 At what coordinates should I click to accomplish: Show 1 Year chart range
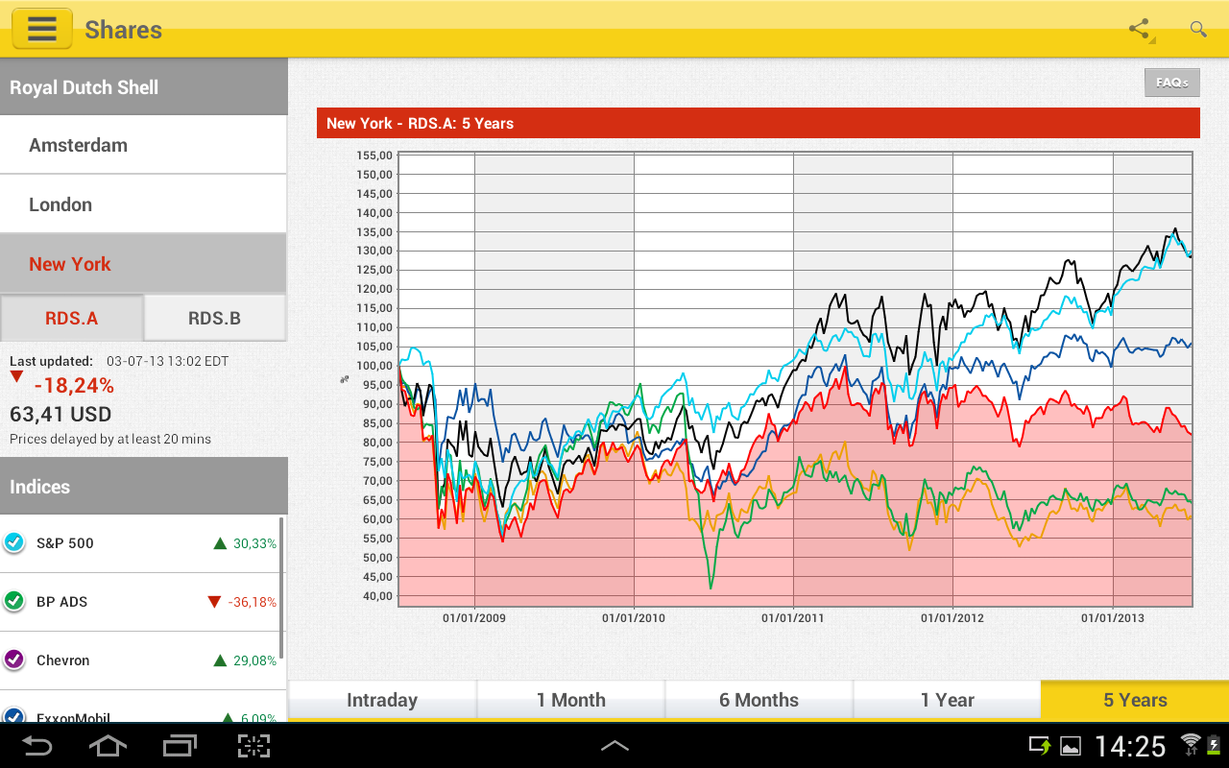pyautogui.click(x=947, y=700)
